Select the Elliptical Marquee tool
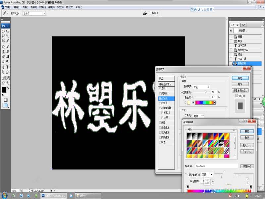Viewport: 265px width, 199px height. click(x=3, y=31)
